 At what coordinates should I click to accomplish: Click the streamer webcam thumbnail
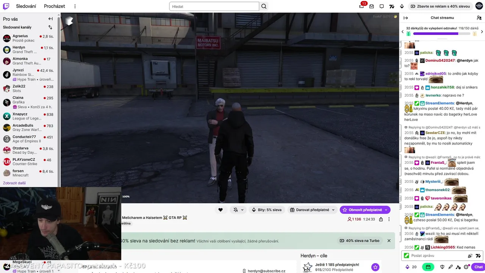coord(61,224)
